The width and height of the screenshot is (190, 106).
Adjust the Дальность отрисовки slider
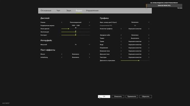point(135,61)
